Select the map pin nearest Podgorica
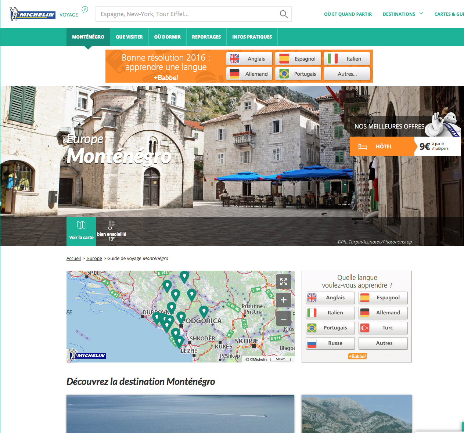Screen dimensions: 464x433 [181, 317]
